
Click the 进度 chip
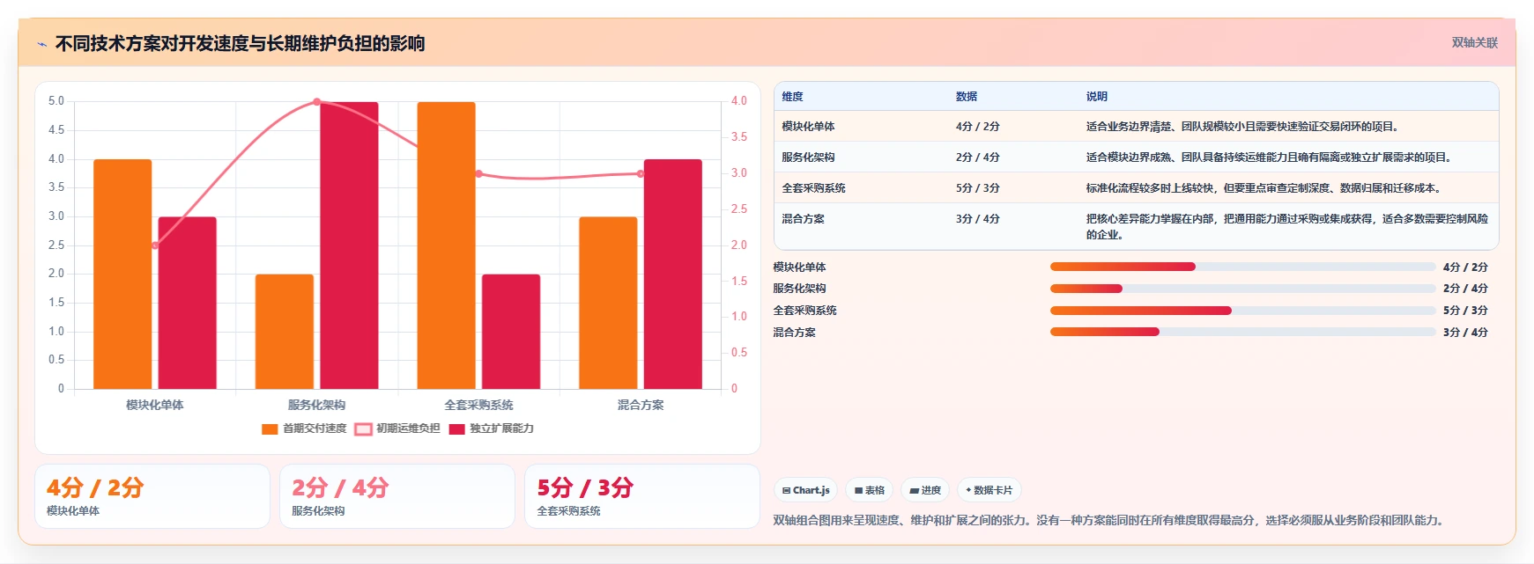[x=925, y=490]
